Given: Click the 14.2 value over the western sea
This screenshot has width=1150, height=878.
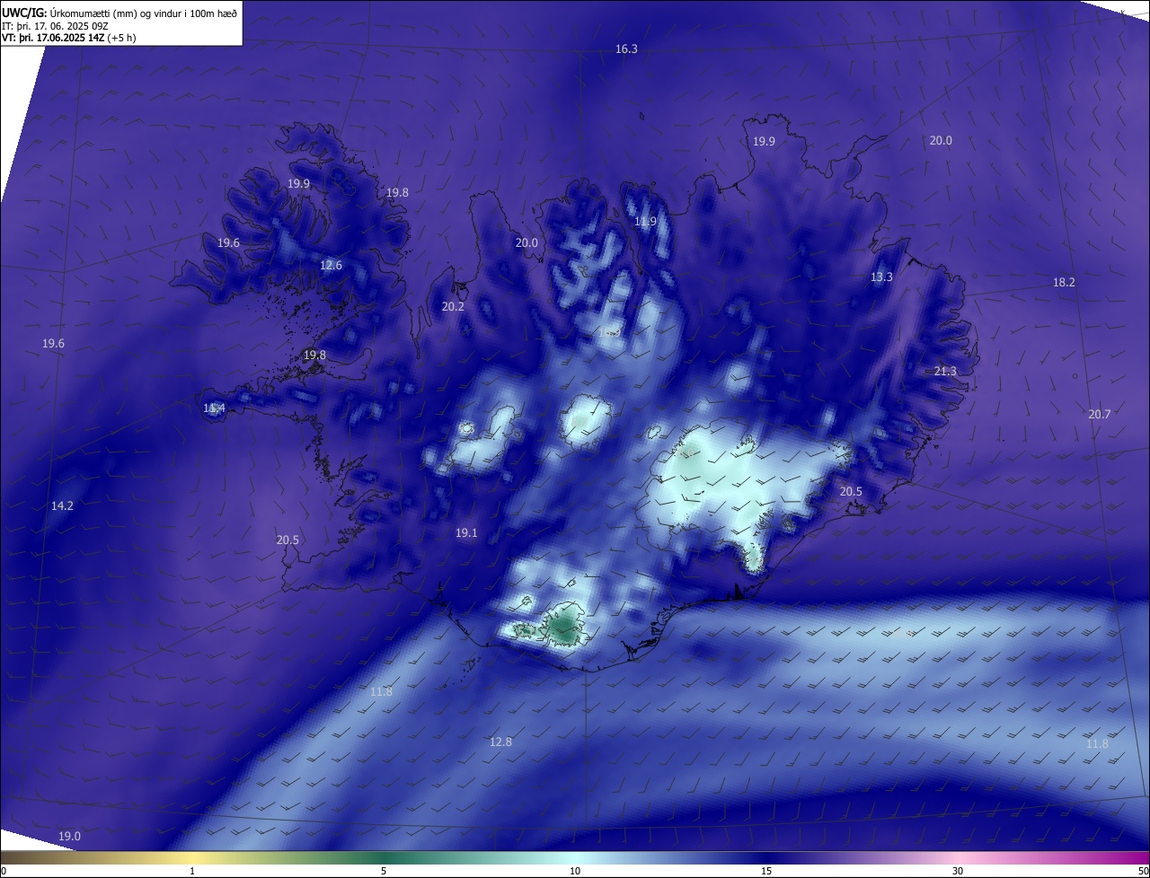Looking at the screenshot, I should click(62, 506).
